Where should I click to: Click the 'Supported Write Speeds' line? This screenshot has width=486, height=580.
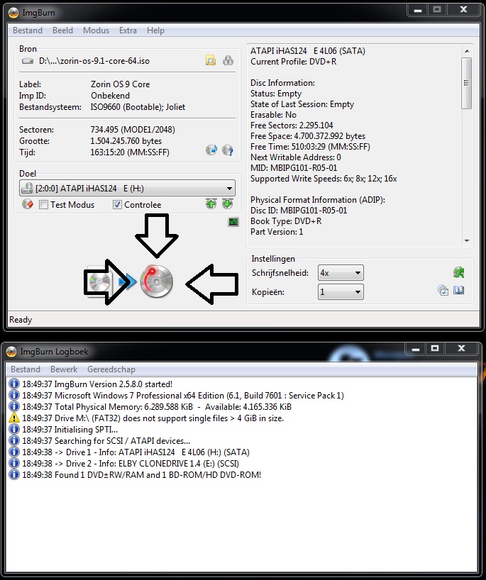click(324, 179)
